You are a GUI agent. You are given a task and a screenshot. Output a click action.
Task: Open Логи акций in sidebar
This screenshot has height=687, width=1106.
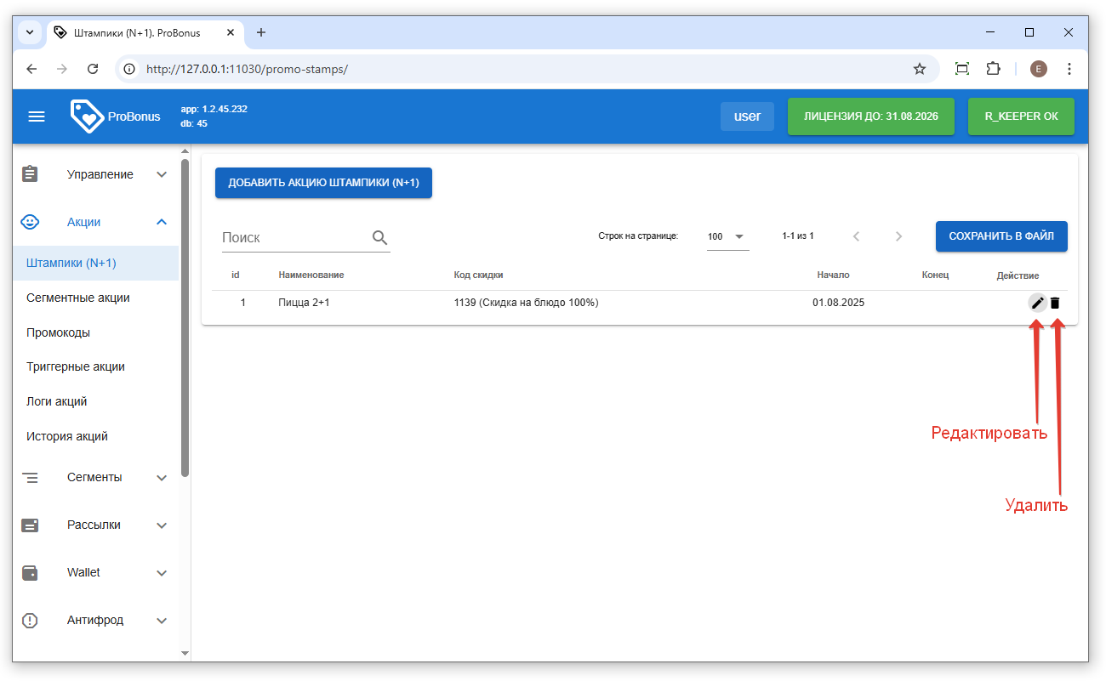click(95, 401)
